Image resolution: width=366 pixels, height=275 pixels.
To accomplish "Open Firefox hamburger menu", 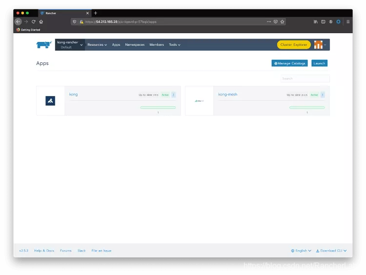I will (x=348, y=21).
